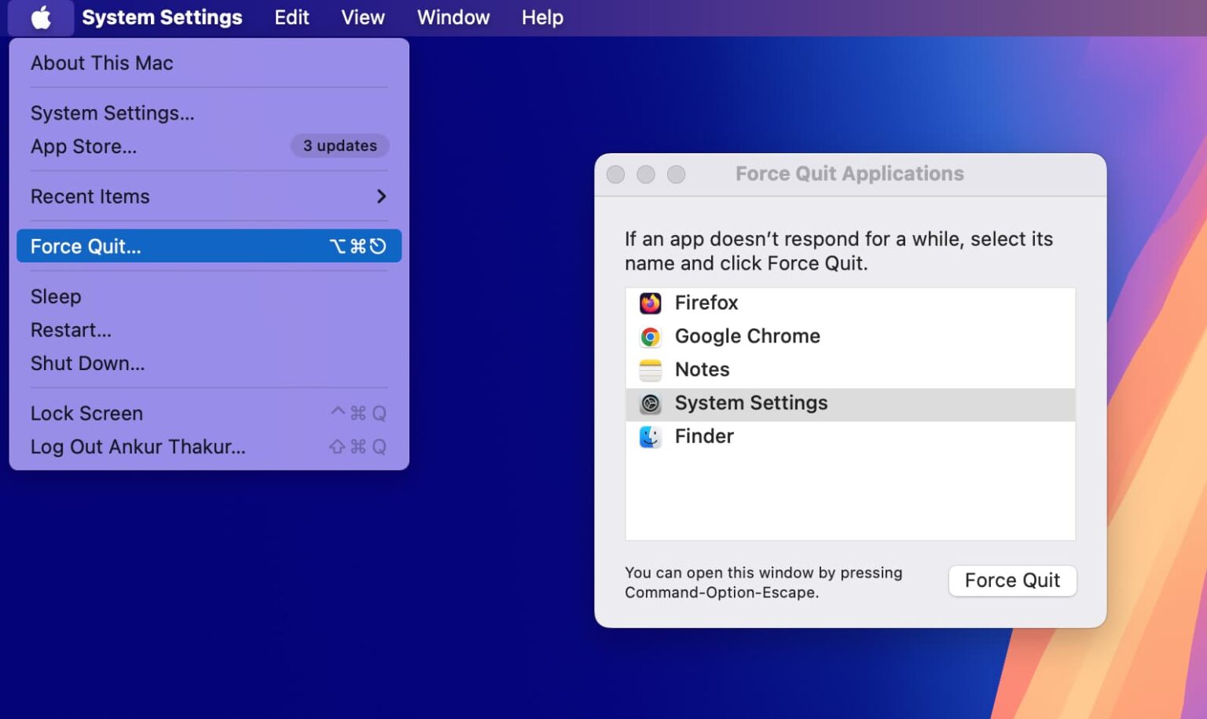Viewport: 1207px width, 719px height.
Task: Choose Lock Screen
Action: pos(209,413)
